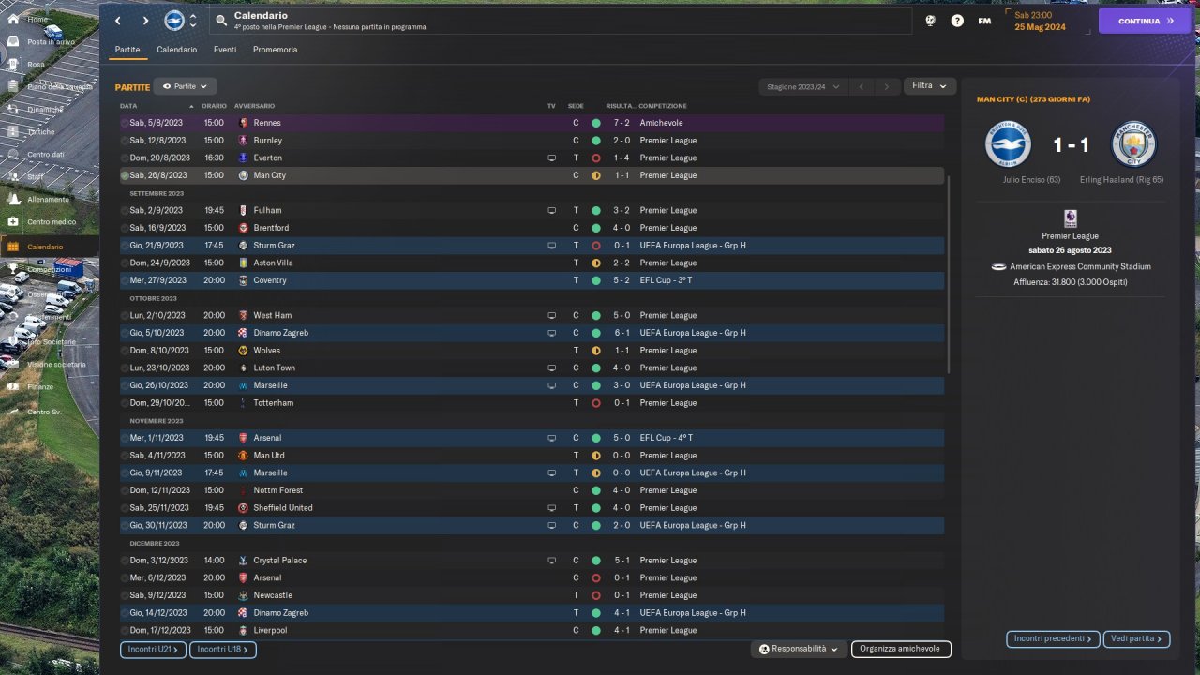
Task: Open Competizioni in the sidebar
Action: 49,269
